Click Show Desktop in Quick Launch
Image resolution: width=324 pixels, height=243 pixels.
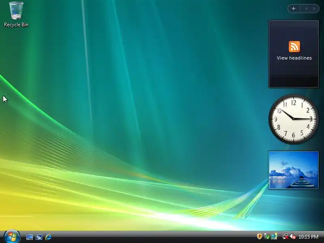29,237
